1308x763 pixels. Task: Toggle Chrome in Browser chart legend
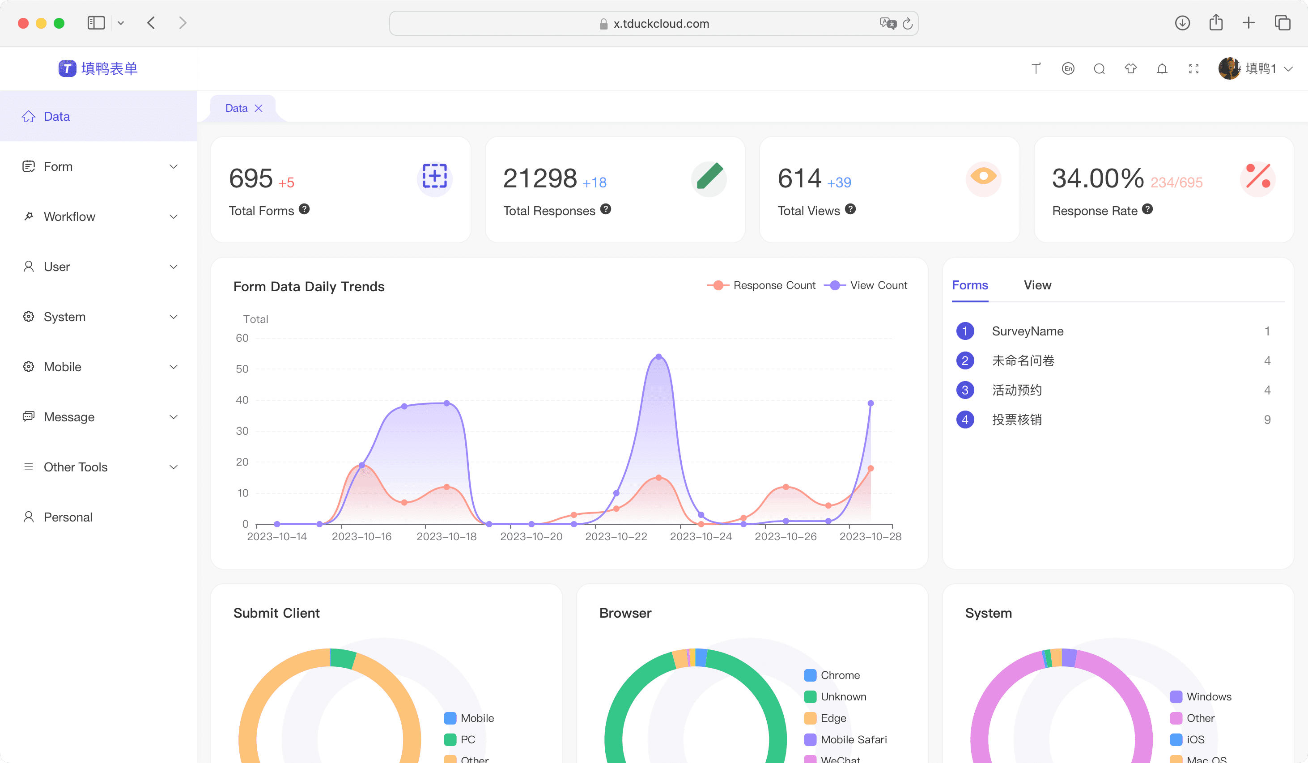832,675
